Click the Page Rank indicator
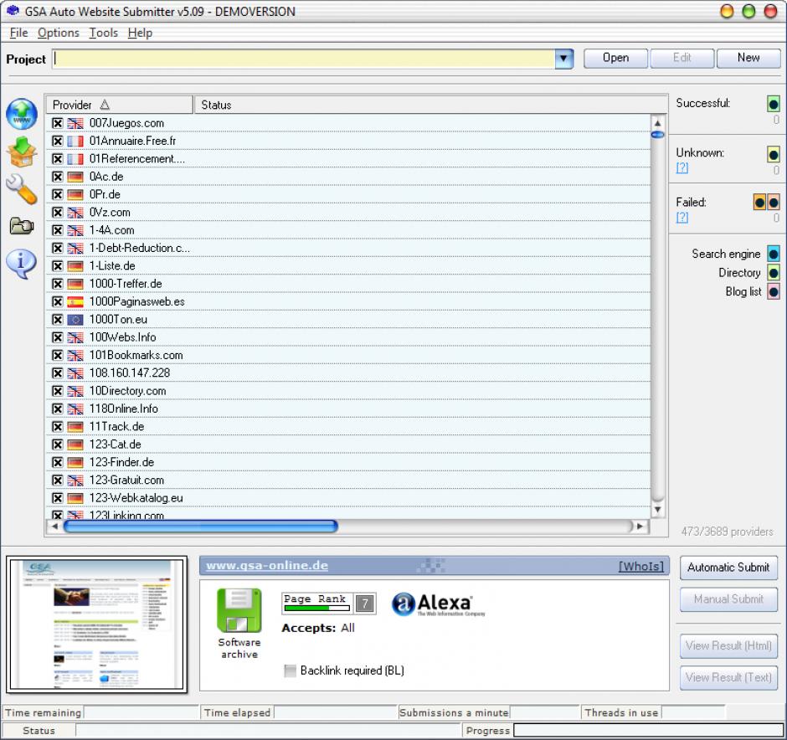This screenshot has height=740, width=787. click(x=328, y=603)
